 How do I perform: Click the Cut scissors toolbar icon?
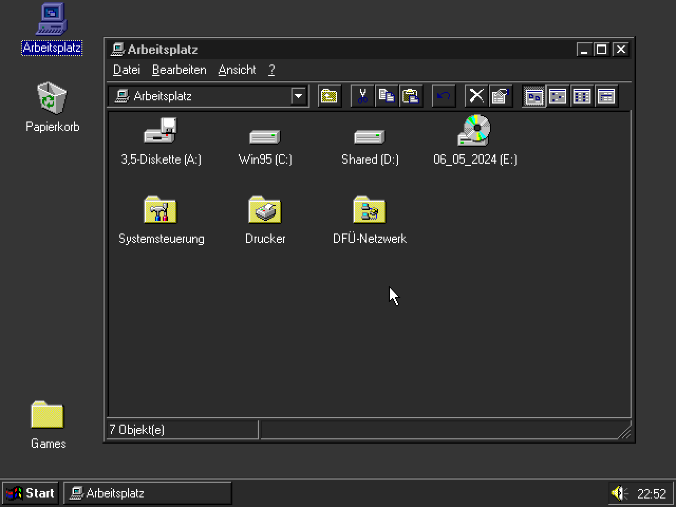coord(363,96)
